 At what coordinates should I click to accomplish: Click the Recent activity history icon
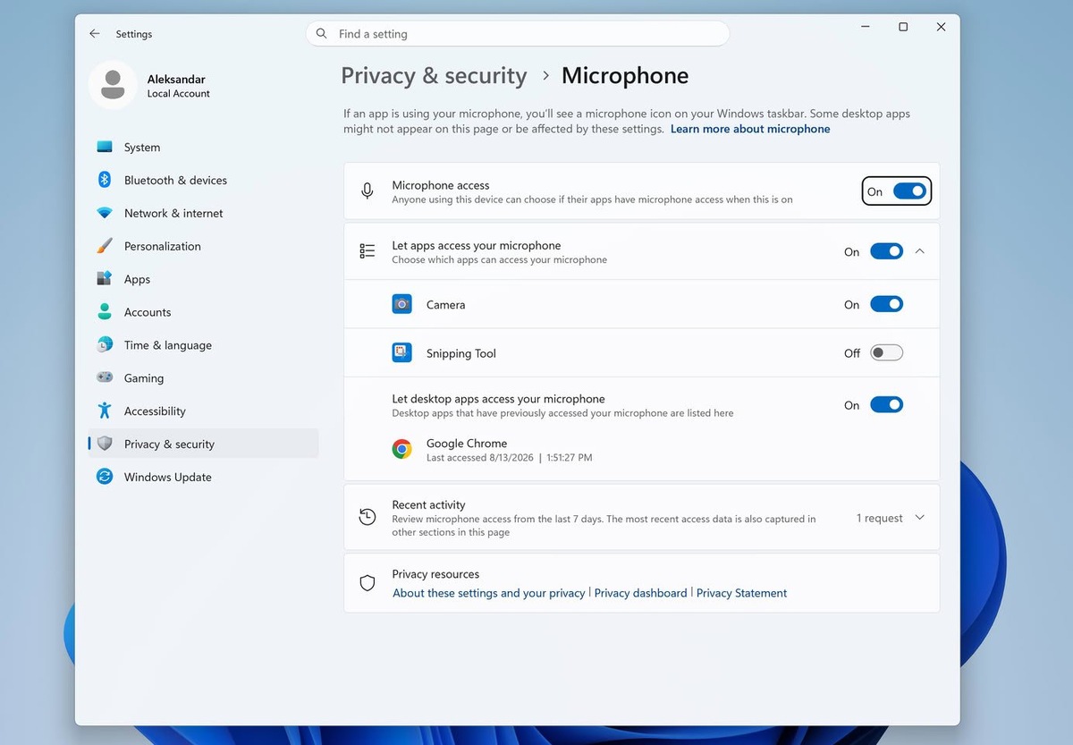click(x=367, y=517)
